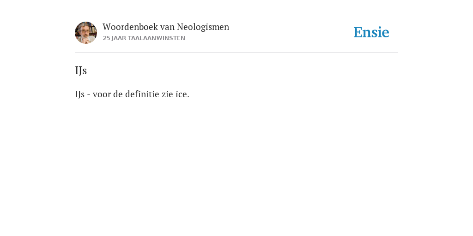The height and width of the screenshot is (236, 473).
Task: Open the Ensie logo link
Action: (371, 32)
